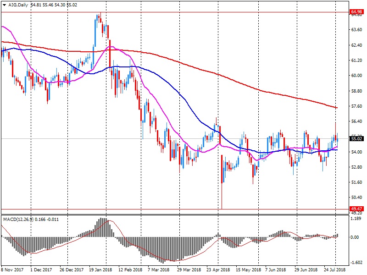This screenshot has width=367, height=275.
Task: Select the 54.00 price scale value
Action: tap(356, 152)
